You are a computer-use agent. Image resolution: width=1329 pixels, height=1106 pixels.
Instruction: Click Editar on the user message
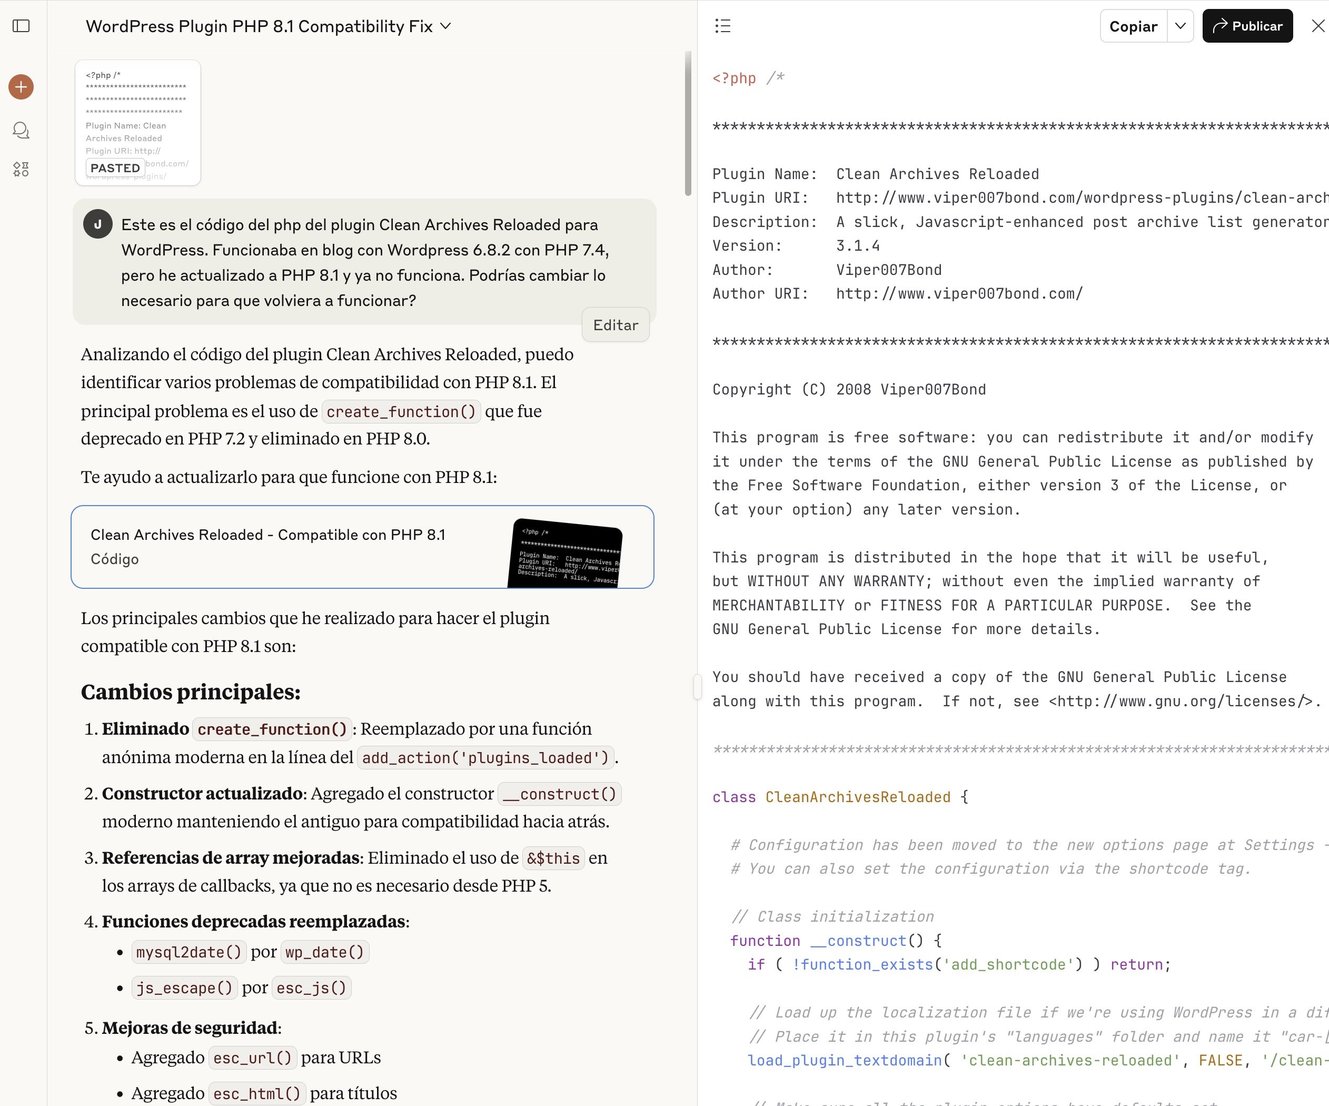pos(615,325)
